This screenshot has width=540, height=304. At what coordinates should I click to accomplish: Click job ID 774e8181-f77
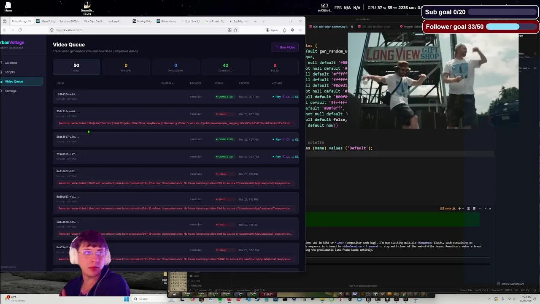click(67, 154)
